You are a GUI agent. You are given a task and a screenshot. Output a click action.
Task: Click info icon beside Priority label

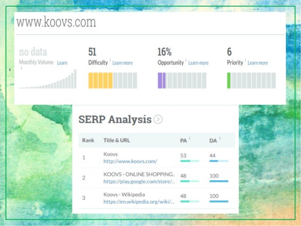point(245,60)
